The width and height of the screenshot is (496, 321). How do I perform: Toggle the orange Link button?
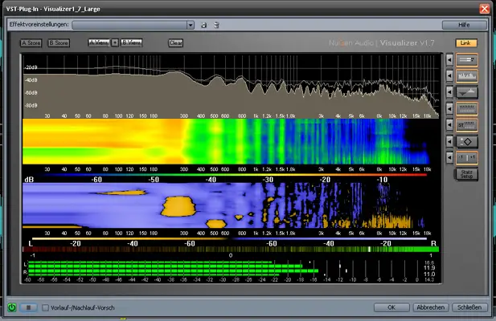click(466, 43)
